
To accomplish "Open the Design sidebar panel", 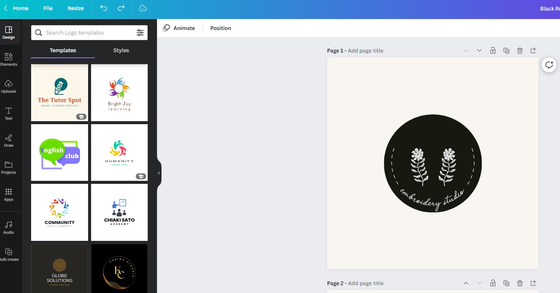I will tap(9, 33).
